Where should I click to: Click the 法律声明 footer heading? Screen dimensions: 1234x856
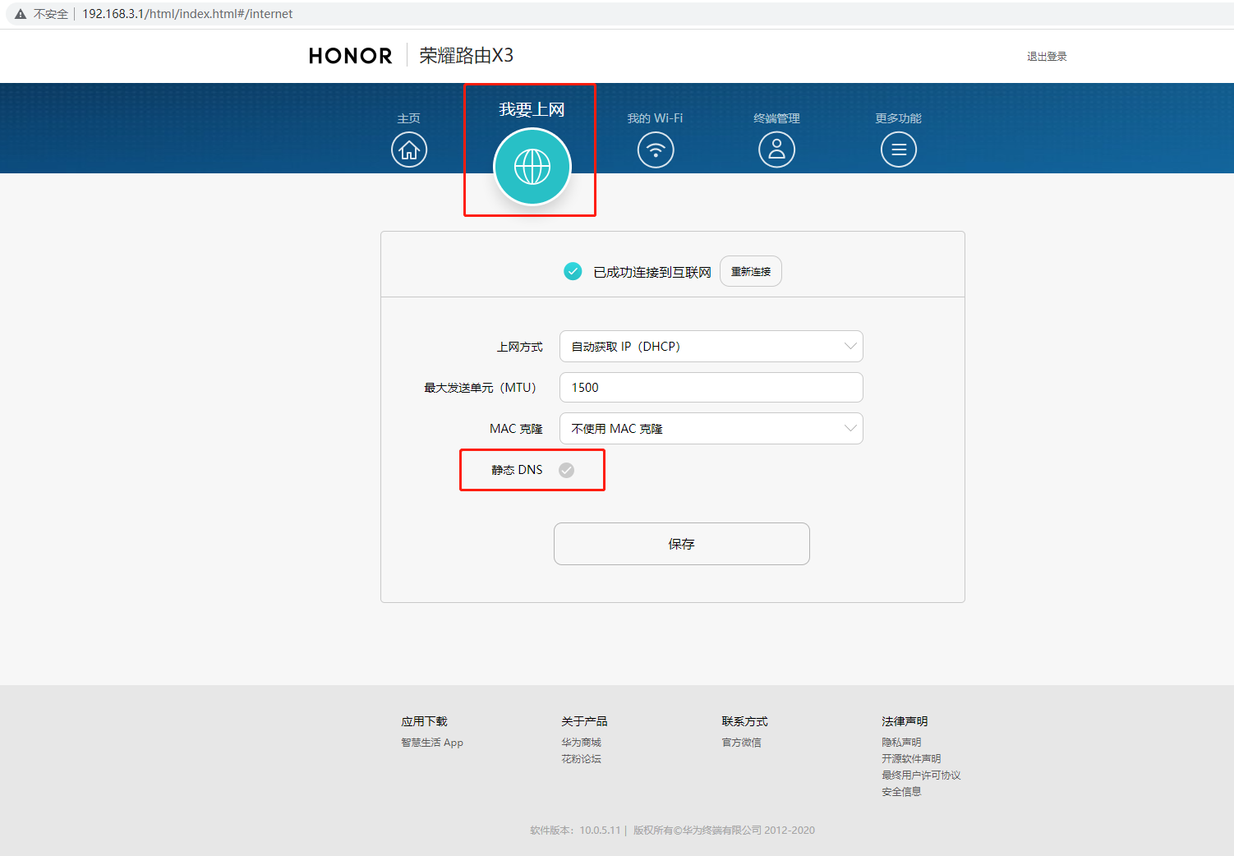(x=905, y=721)
